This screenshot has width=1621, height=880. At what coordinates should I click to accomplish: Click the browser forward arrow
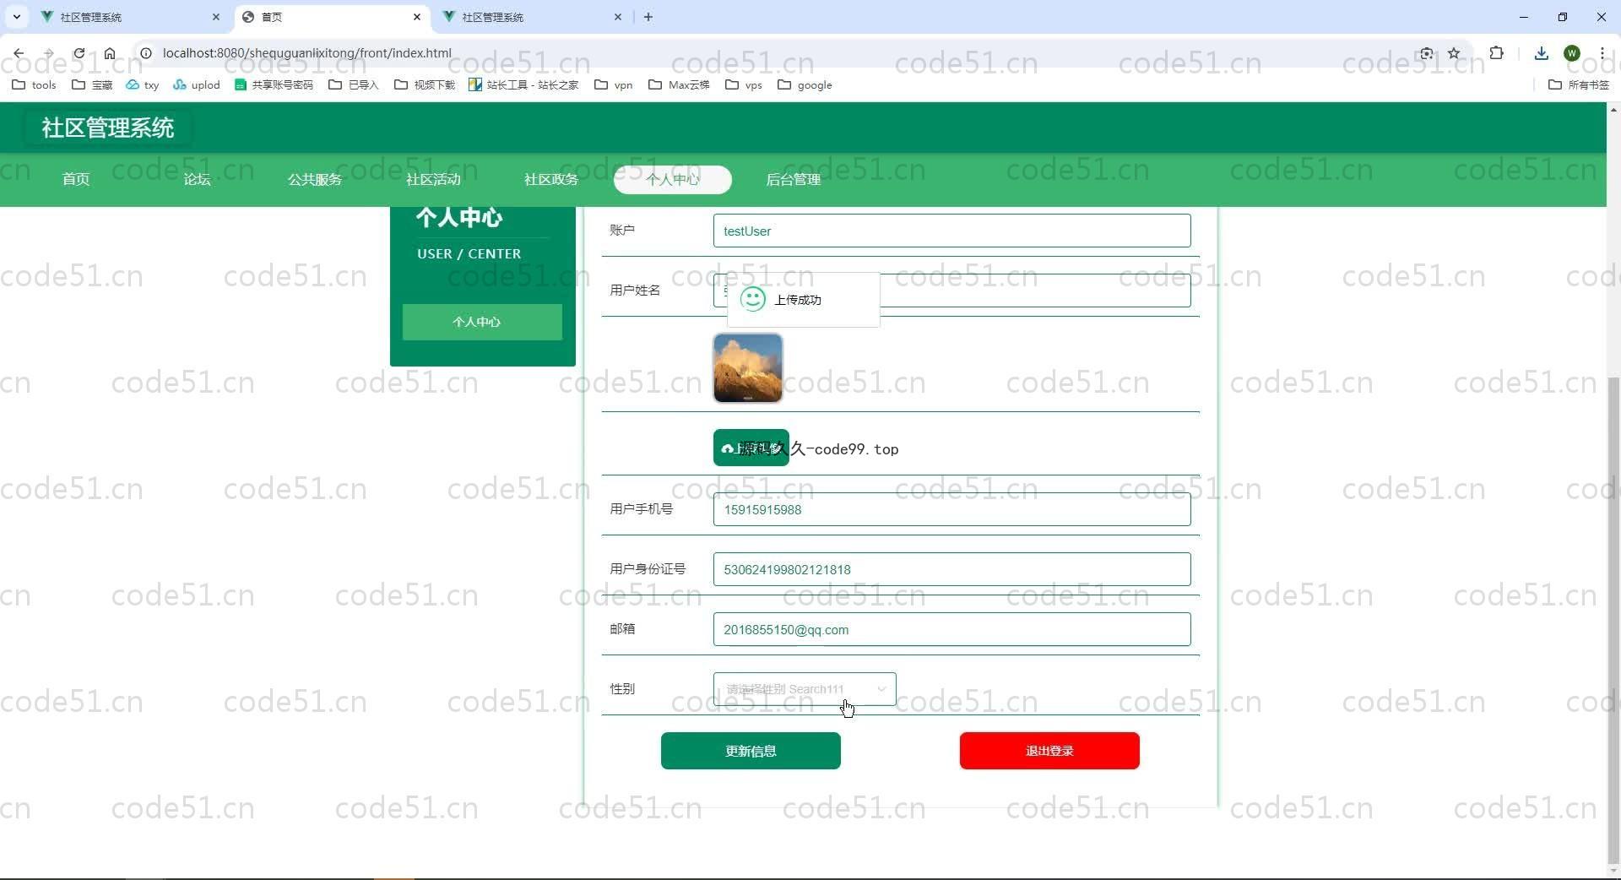(x=49, y=53)
